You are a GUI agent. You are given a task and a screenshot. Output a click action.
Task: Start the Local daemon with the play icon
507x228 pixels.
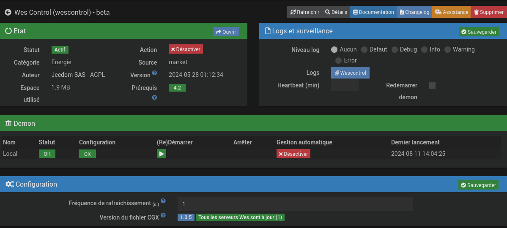coord(162,154)
